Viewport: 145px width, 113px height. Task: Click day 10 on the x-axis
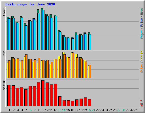47,110
